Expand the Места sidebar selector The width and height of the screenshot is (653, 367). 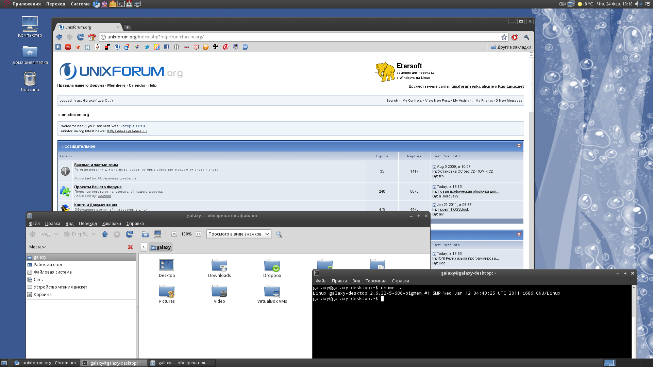click(37, 247)
